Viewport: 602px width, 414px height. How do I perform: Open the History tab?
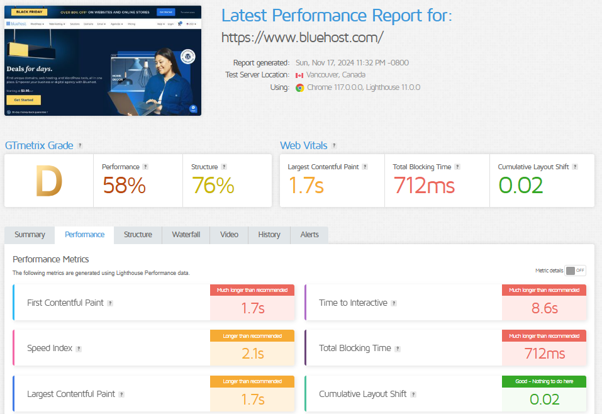tap(269, 234)
